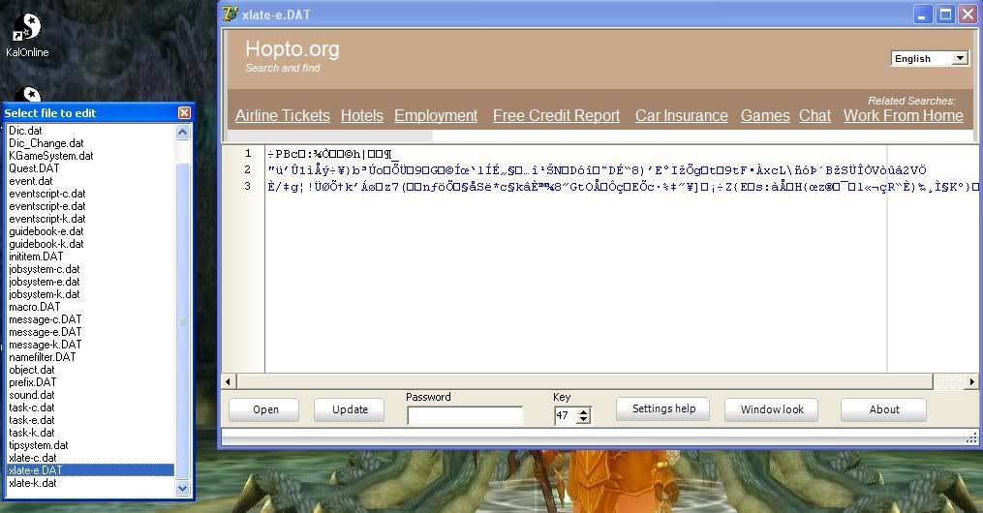Screen dimensions: 983x513
Task: Click the file list vertical scrollbar
Action: [x=184, y=319]
